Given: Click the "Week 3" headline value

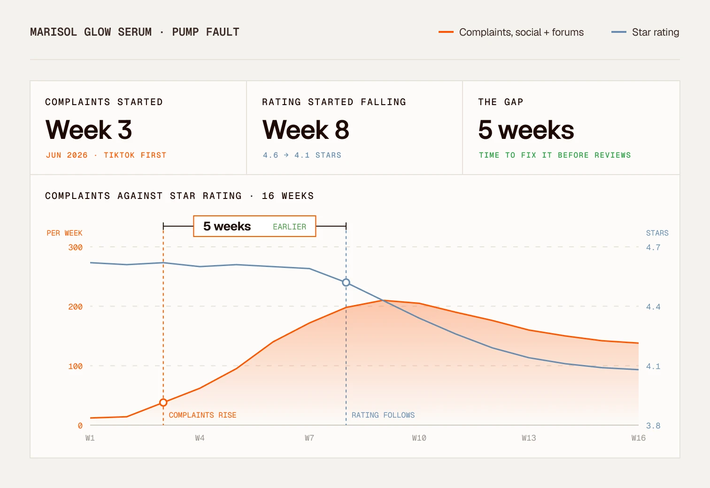Looking at the screenshot, I should (89, 130).
